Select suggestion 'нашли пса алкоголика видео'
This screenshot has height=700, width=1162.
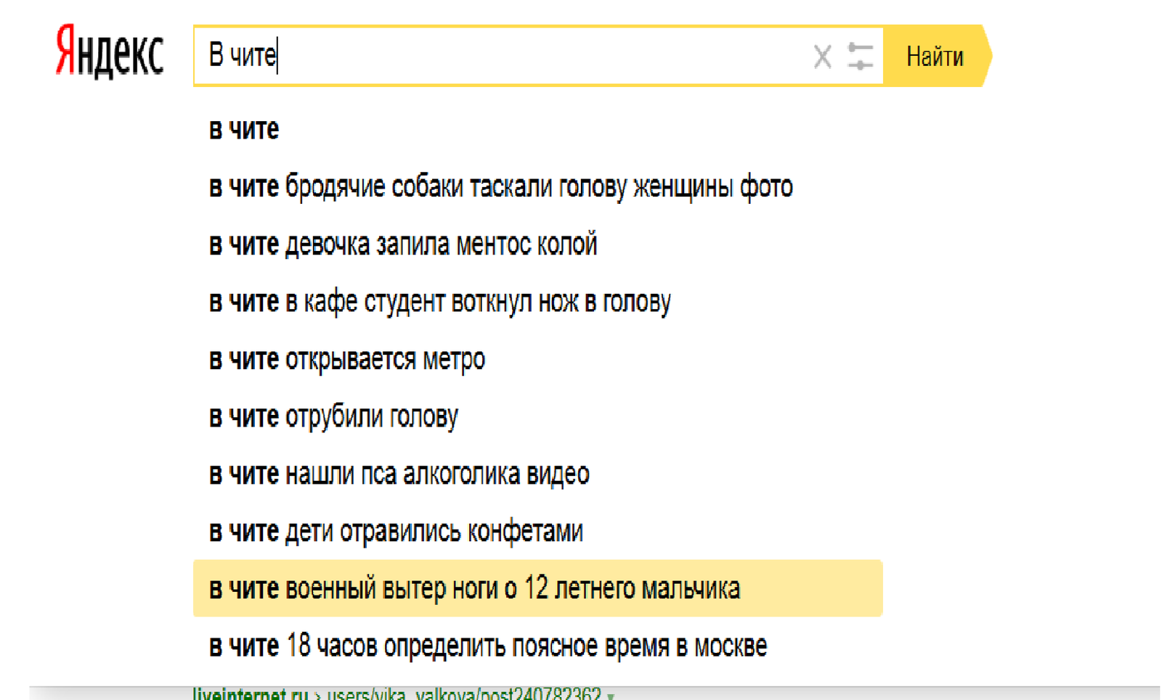point(399,474)
